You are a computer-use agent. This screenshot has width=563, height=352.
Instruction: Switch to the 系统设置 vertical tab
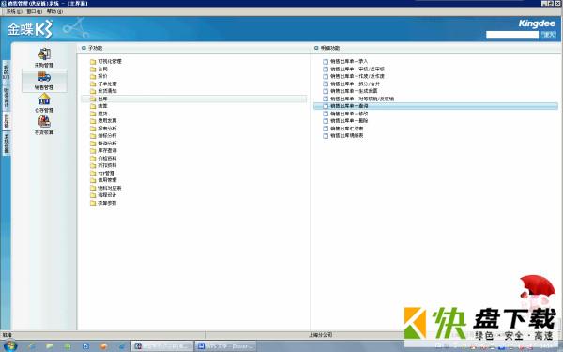pyautogui.click(x=7, y=144)
